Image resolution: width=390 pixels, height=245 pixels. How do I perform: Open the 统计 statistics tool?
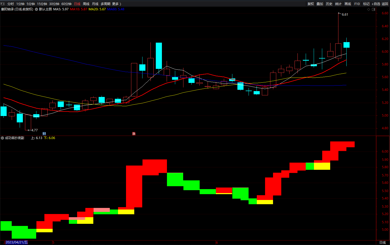pos(338,4)
